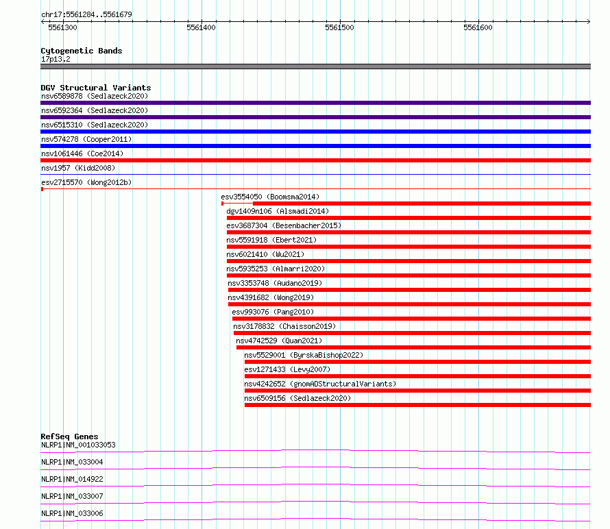Click the gray 17p13.2 cytoband bar
The width and height of the screenshot is (610, 529).
coord(315,66)
